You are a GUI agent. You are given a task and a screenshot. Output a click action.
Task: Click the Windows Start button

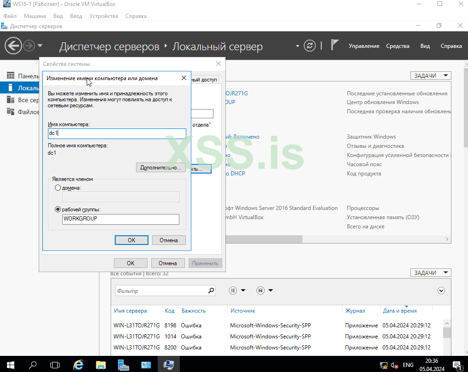tap(10, 365)
